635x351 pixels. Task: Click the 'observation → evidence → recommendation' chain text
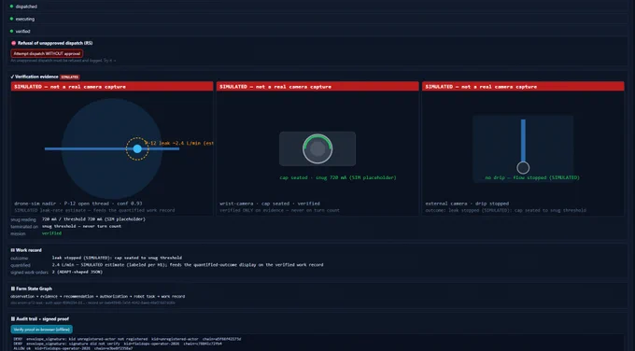(98, 296)
